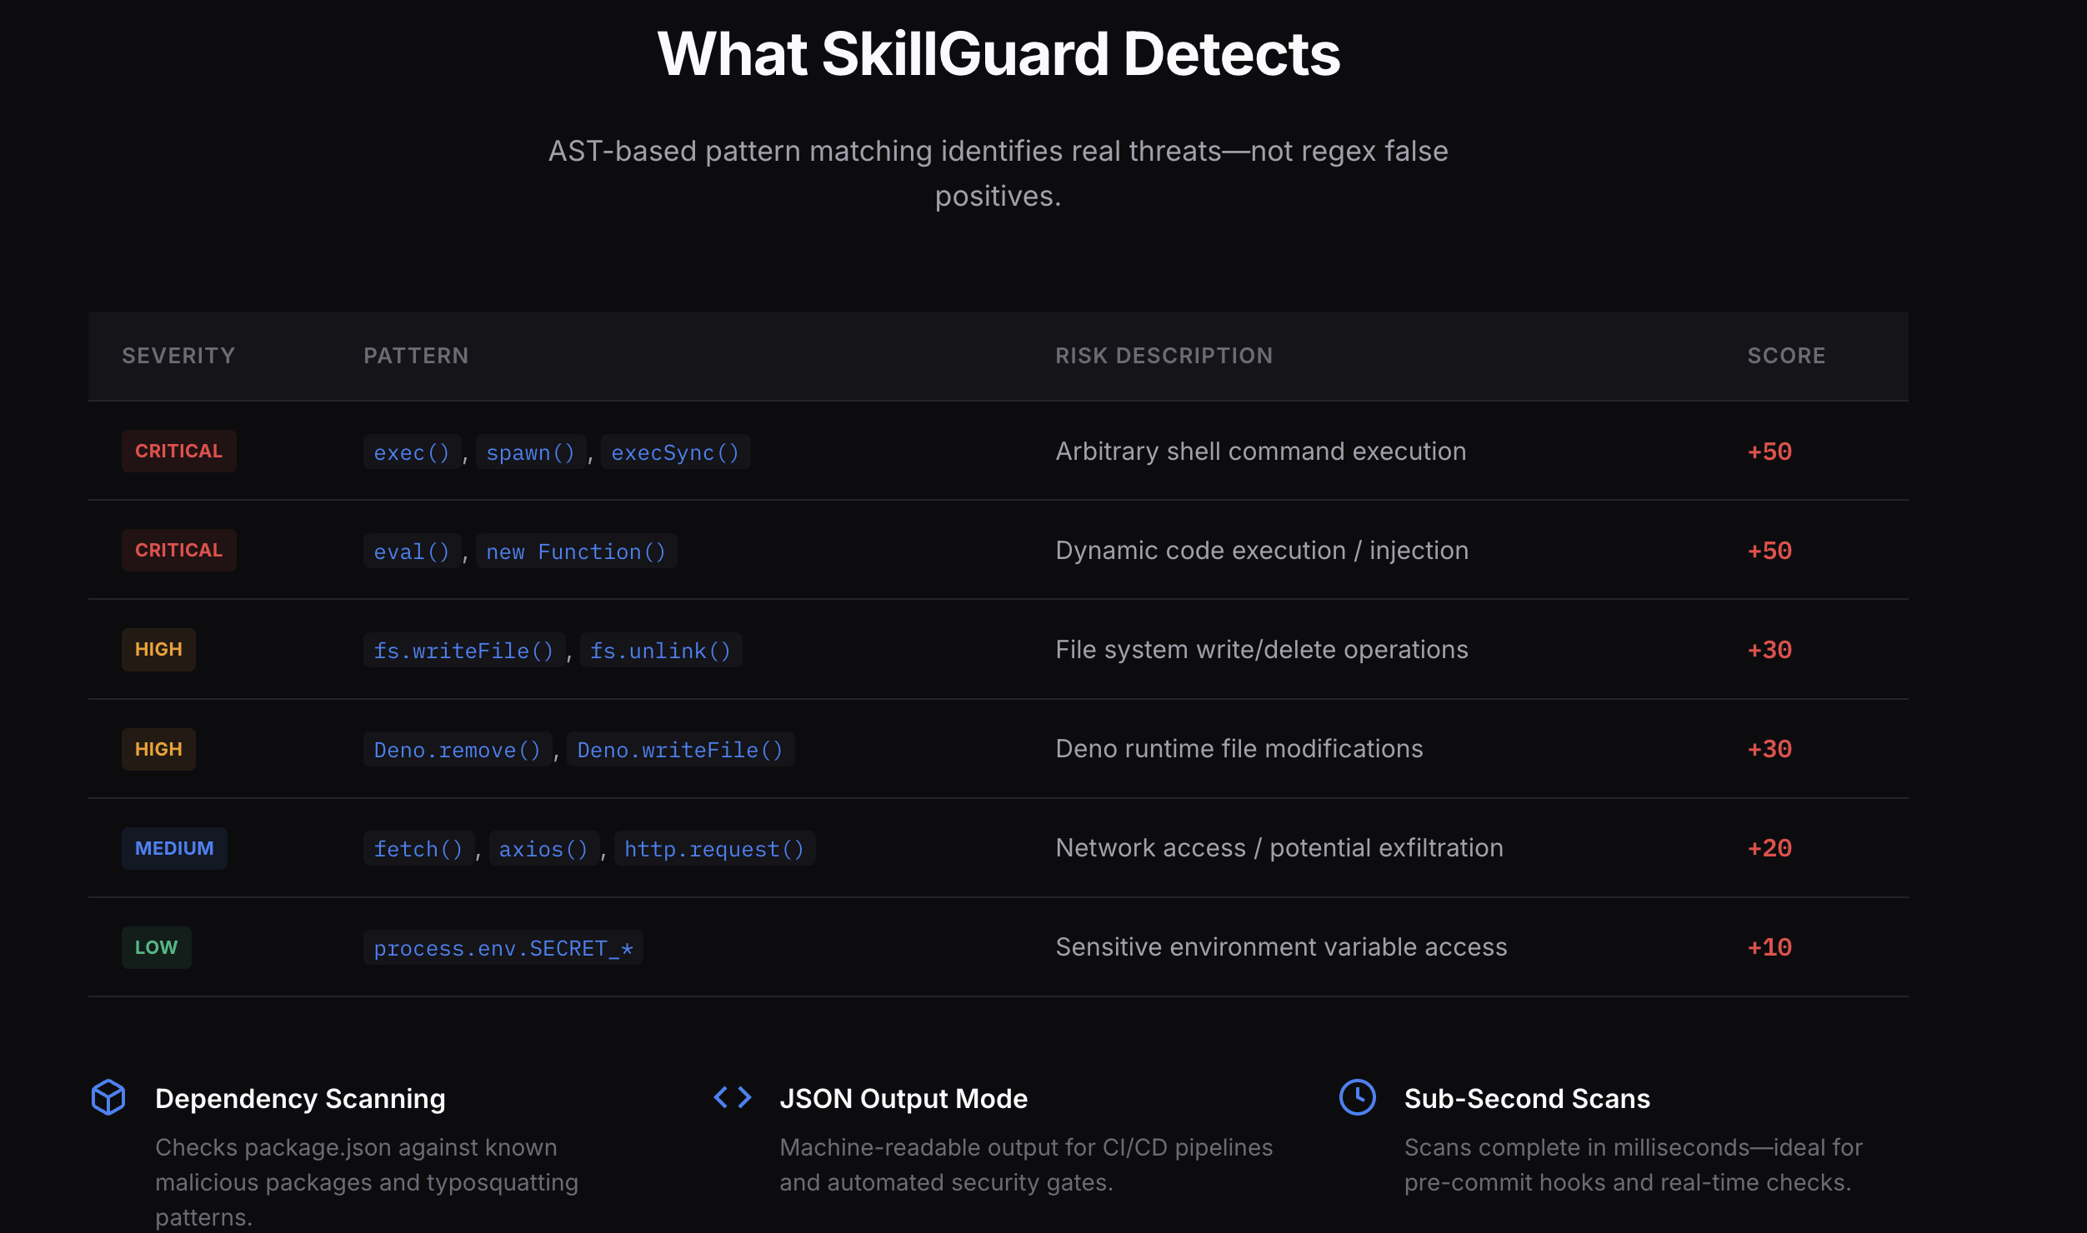Toggle the MEDIUM severity badge
The height and width of the screenshot is (1233, 2087).
click(174, 848)
